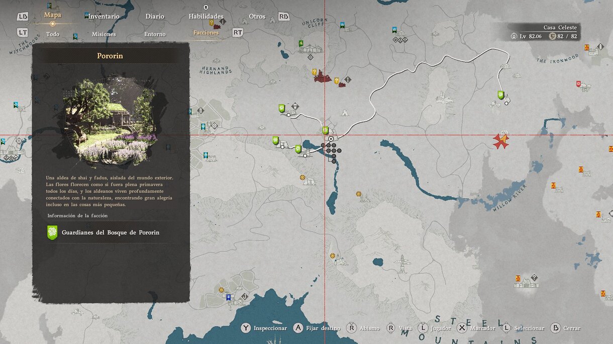The image size is (613, 344).
Task: Click the green faction marker under Unicorn Cliff
Action: [301, 44]
